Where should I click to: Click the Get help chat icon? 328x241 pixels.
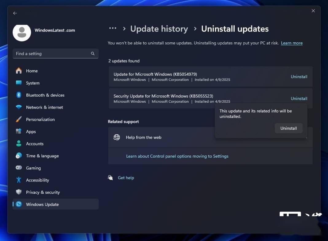coord(110,178)
